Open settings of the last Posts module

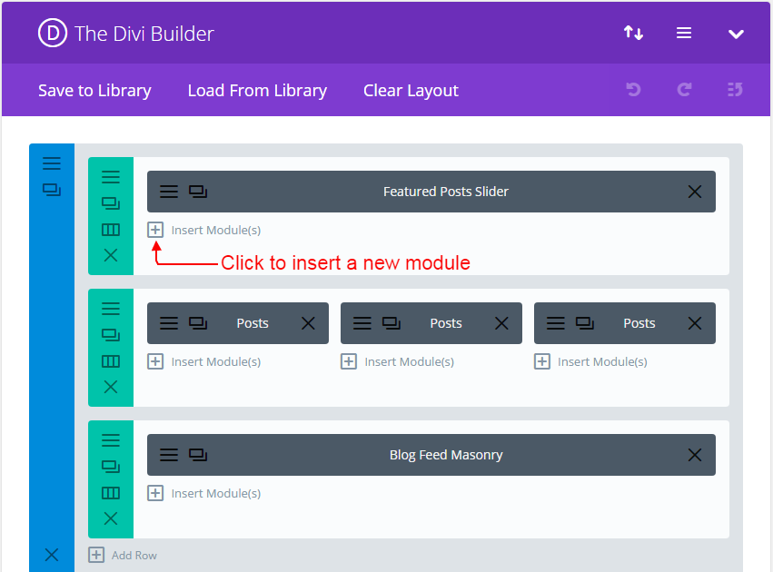pyautogui.click(x=556, y=323)
